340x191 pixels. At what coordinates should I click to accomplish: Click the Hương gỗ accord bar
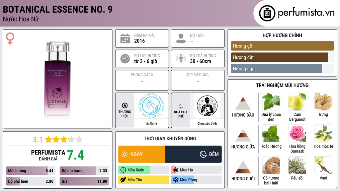282,46
